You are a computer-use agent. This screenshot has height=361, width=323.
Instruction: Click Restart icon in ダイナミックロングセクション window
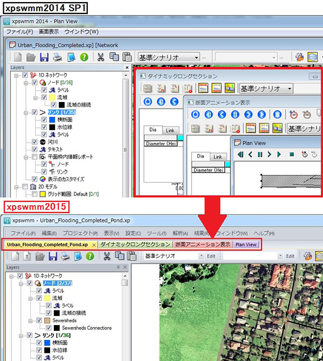[148, 102]
